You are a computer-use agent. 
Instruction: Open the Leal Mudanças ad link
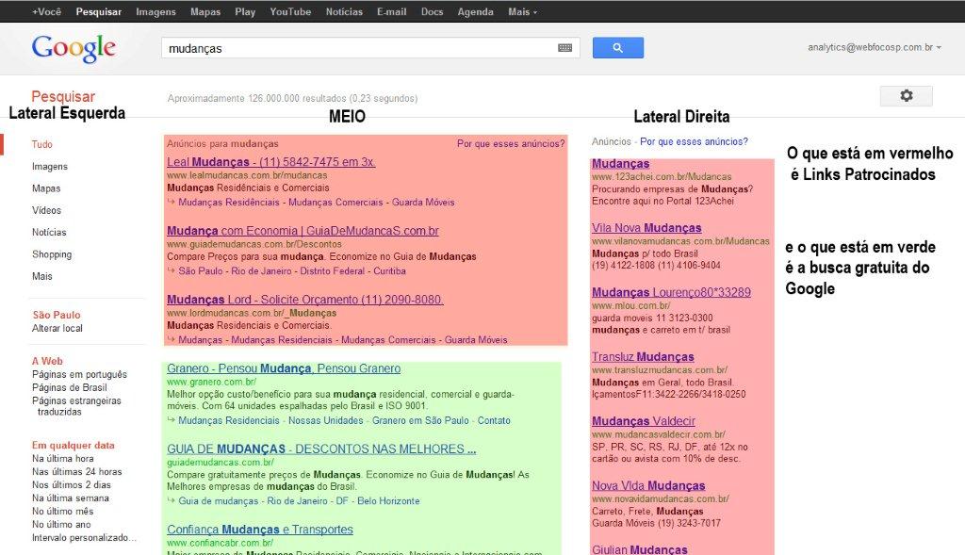(x=270, y=162)
